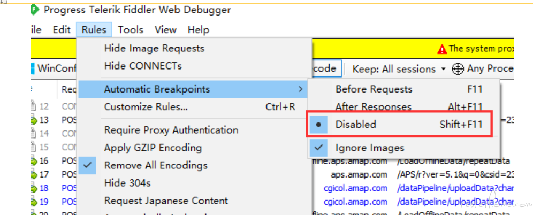The image size is (533, 215).
Task: Select session row 12
Action: coord(54,106)
